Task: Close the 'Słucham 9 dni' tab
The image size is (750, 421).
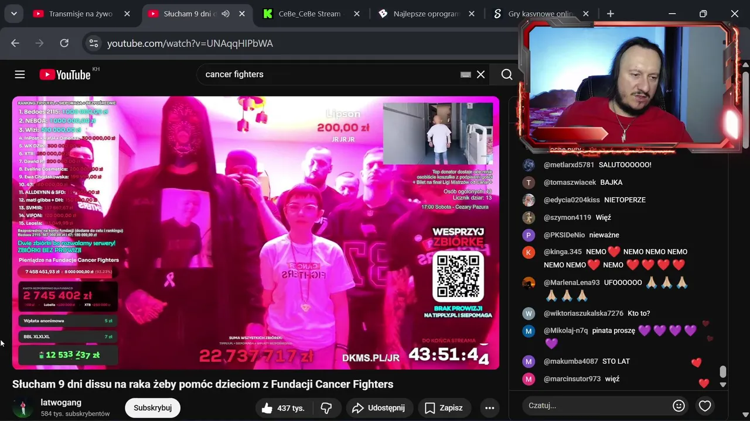Action: coord(242,13)
